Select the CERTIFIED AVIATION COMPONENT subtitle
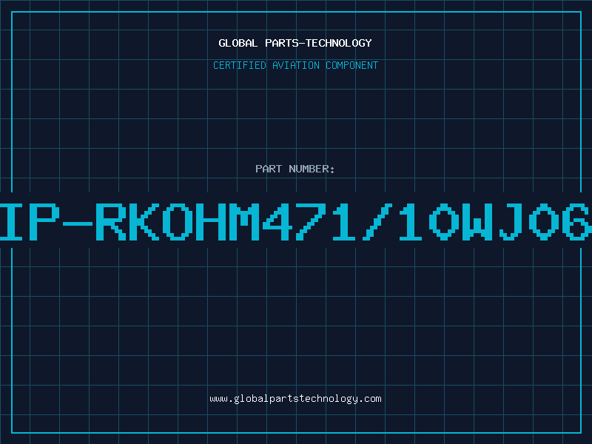Screen dimensions: 592x444 click(x=295, y=65)
